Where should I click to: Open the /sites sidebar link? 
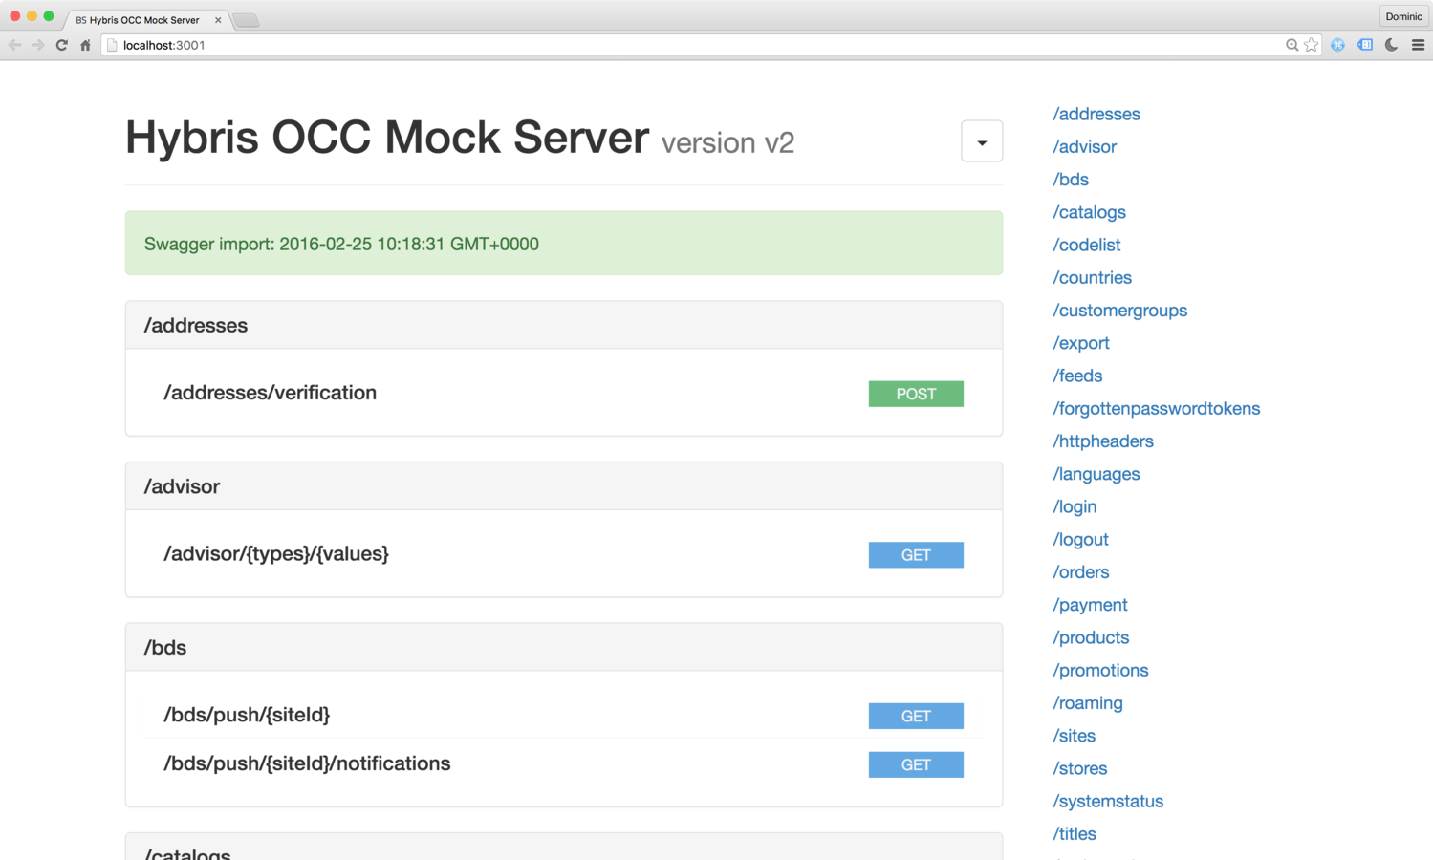tap(1074, 736)
